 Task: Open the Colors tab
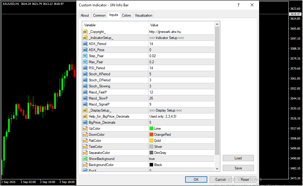(x=126, y=15)
